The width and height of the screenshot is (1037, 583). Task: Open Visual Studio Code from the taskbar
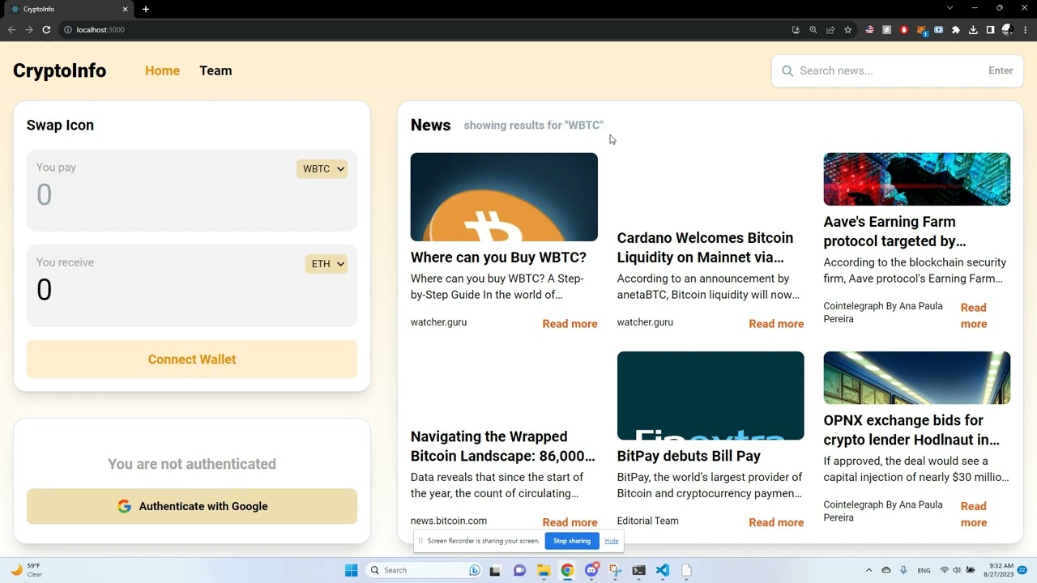click(663, 570)
